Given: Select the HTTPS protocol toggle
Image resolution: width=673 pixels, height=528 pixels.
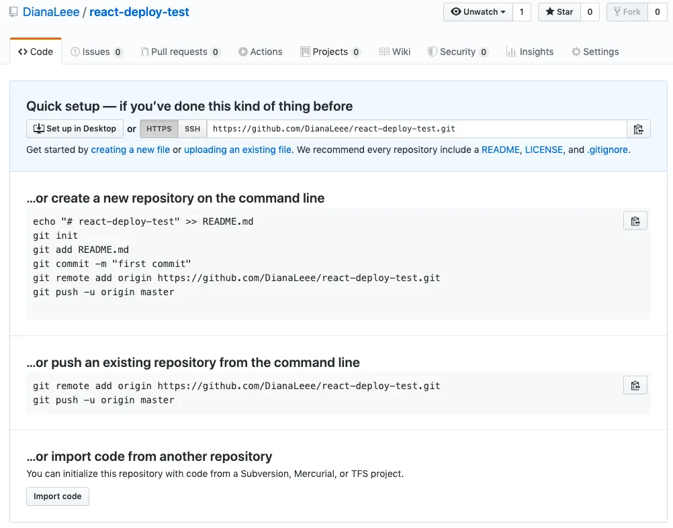Looking at the screenshot, I should click(159, 129).
